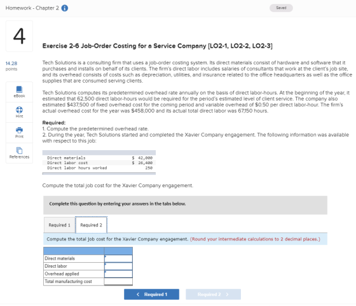Click the question number 4 box
This screenshot has height=306, width=356.
coord(19,36)
